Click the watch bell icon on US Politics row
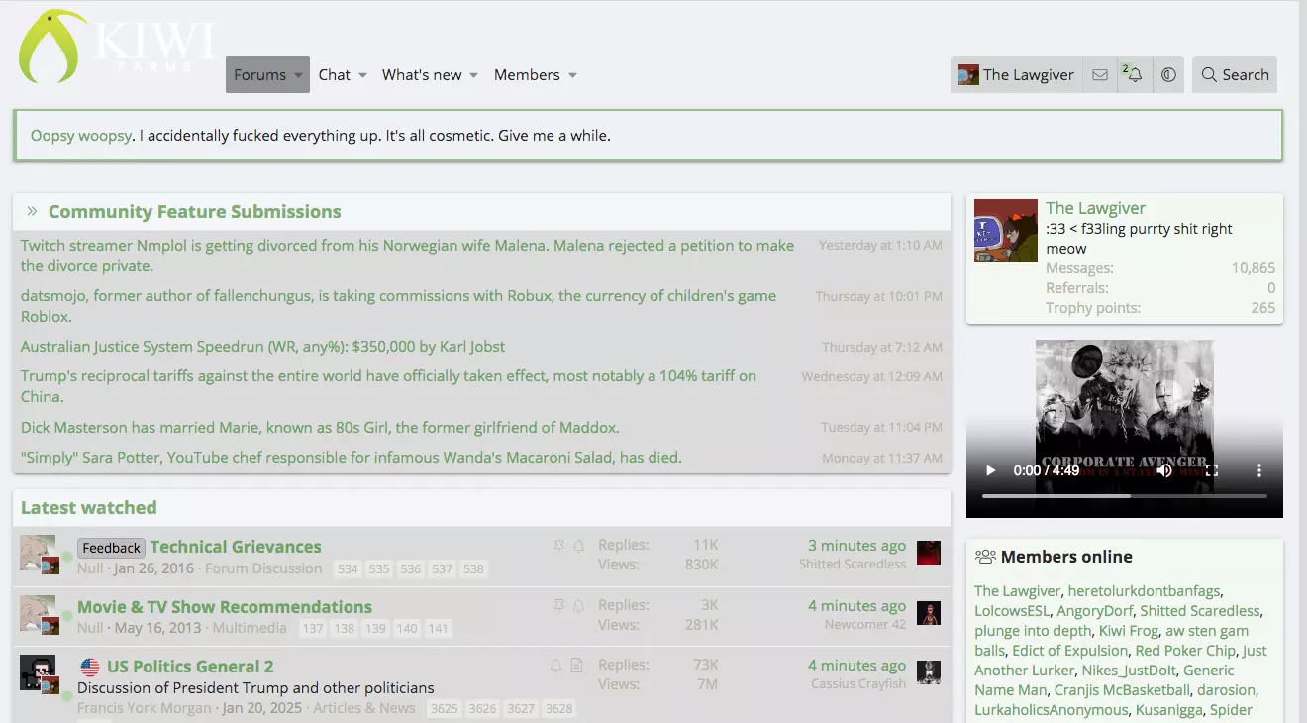The image size is (1307, 723). [x=556, y=665]
